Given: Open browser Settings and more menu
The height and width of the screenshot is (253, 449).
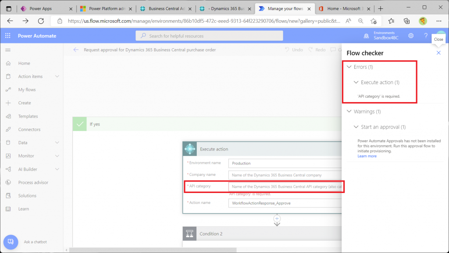Looking at the screenshot, I should [438, 21].
